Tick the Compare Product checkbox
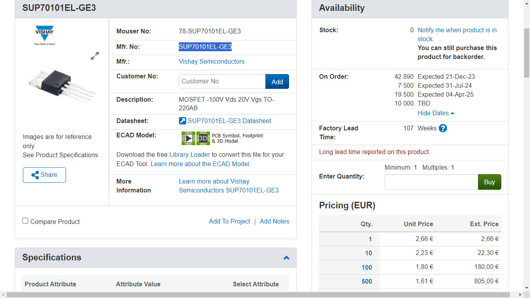The height and width of the screenshot is (298, 530). (25, 221)
